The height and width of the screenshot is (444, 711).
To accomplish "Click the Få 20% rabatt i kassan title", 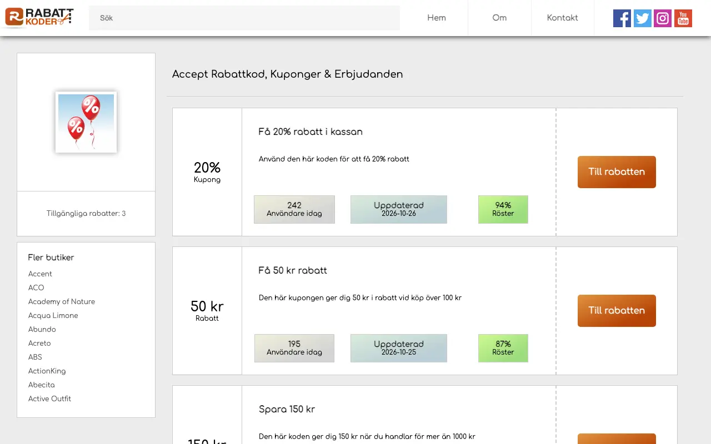I will 311,132.
